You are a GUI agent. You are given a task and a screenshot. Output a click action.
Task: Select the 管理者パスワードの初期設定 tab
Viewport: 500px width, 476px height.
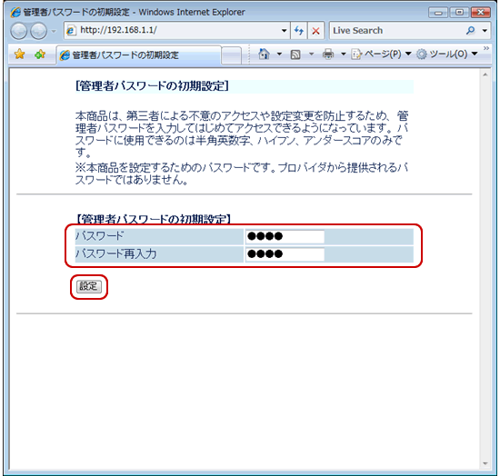(139, 55)
